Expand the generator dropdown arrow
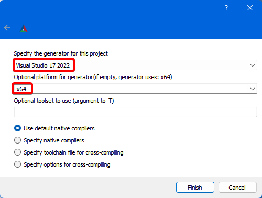Image resolution: width=262 pixels, height=198 pixels. [x=253, y=65]
